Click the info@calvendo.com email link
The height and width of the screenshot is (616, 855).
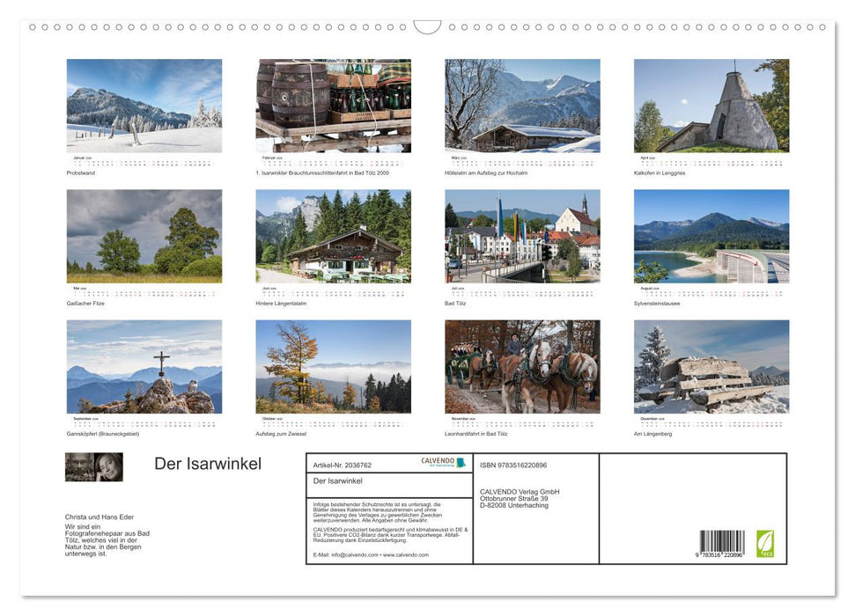pyautogui.click(x=354, y=555)
